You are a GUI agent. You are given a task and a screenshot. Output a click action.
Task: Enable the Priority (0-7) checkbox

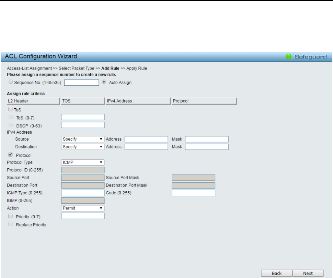coord(10,216)
